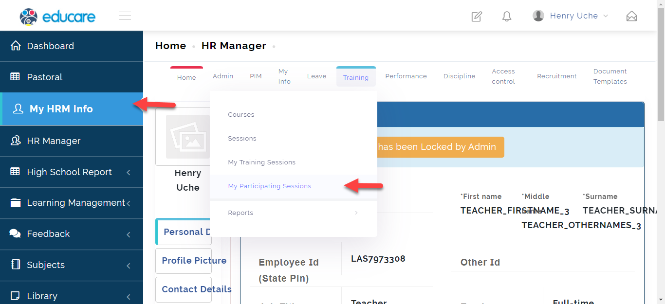Open Pastoral in sidebar
The height and width of the screenshot is (304, 665).
click(x=72, y=77)
